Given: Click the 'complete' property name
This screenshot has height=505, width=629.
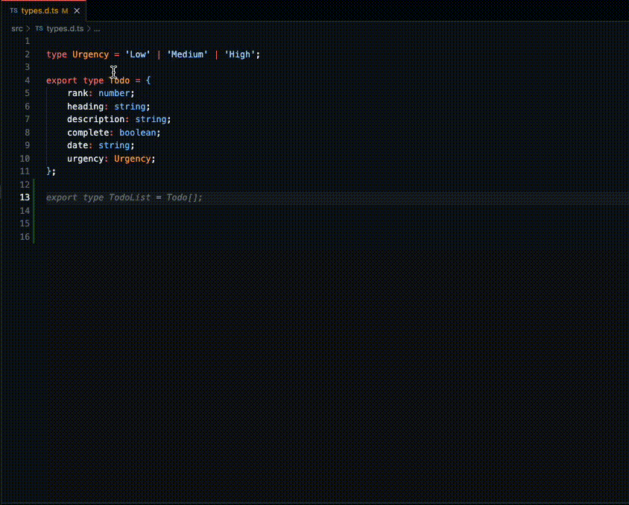Looking at the screenshot, I should 88,133.
